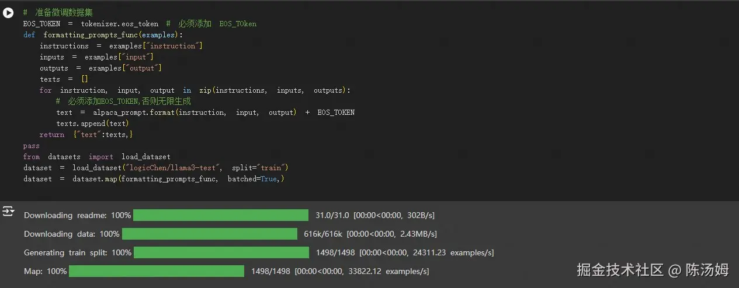The height and width of the screenshot is (288, 739).
Task: Click the 1498/1498 Map status text
Action: 270,271
